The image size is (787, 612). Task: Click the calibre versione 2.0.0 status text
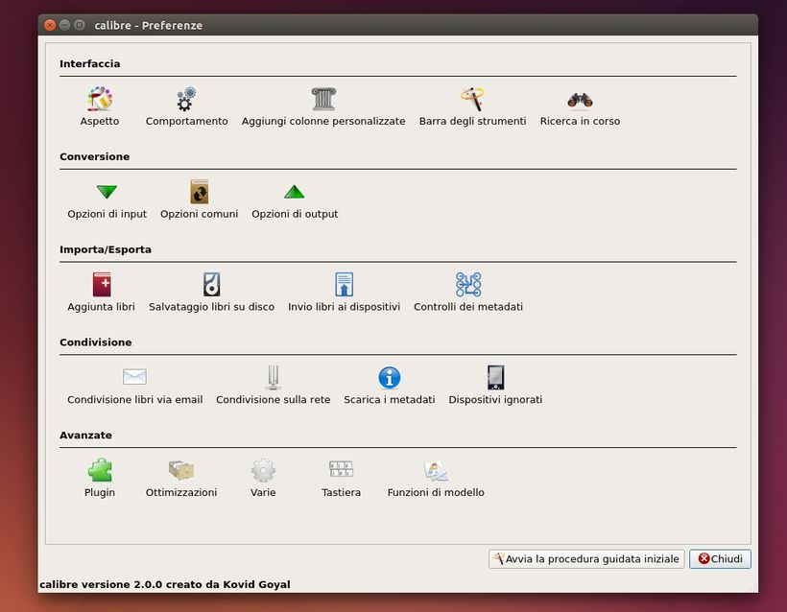(x=165, y=584)
